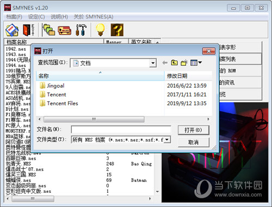The height and width of the screenshot is (207, 272).
Task: Go up one folder level in dialog
Action: 174,63
